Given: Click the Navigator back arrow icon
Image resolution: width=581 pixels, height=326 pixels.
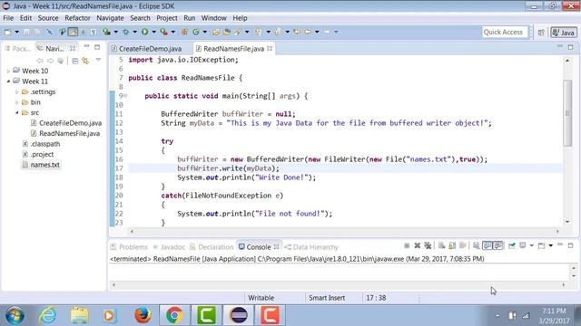Looking at the screenshot, I should 40,61.
